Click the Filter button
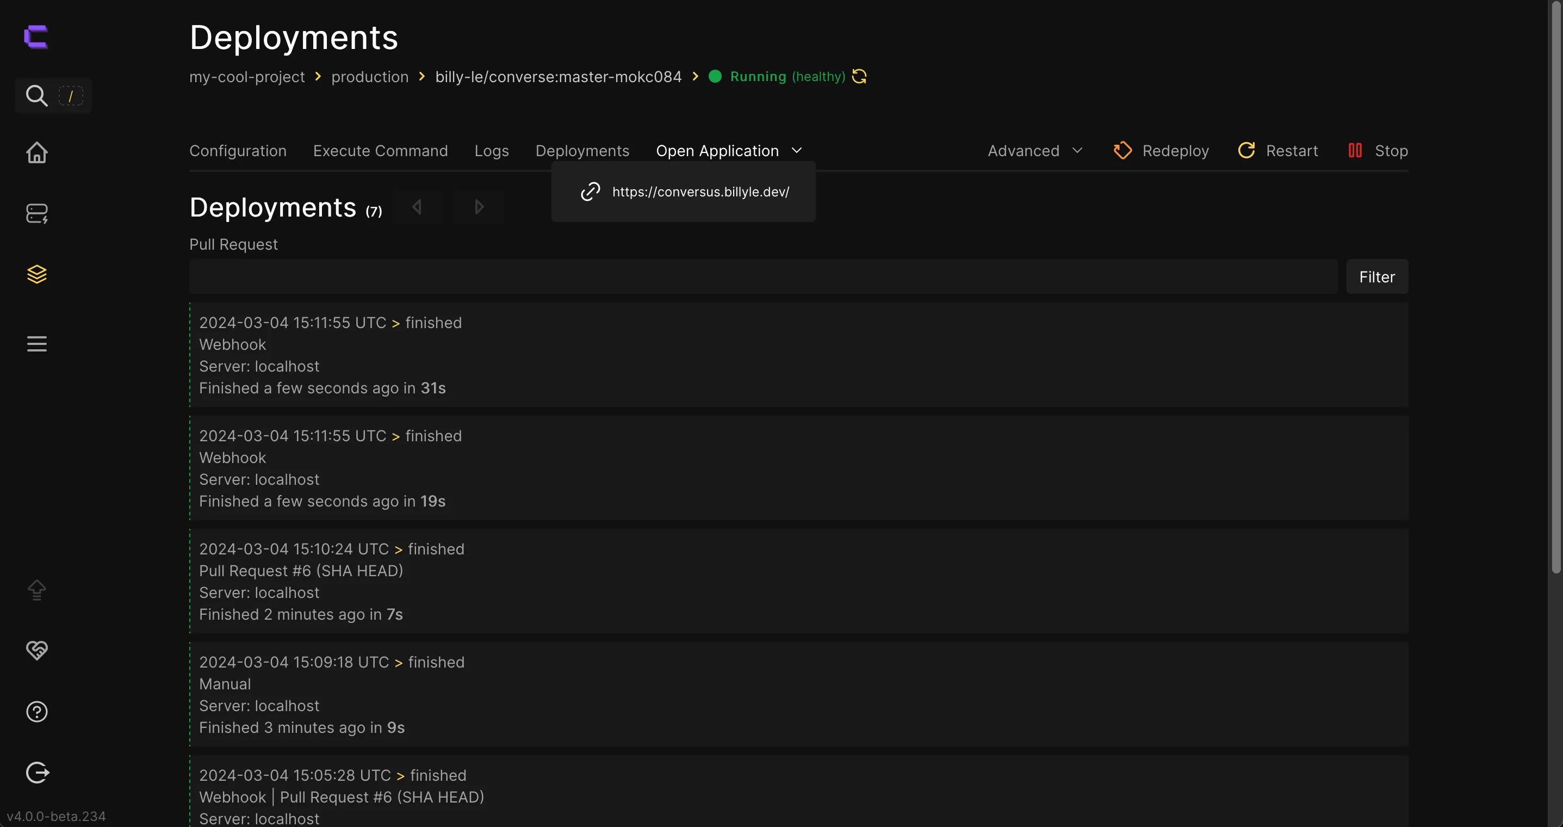This screenshot has width=1563, height=827. pyautogui.click(x=1376, y=277)
